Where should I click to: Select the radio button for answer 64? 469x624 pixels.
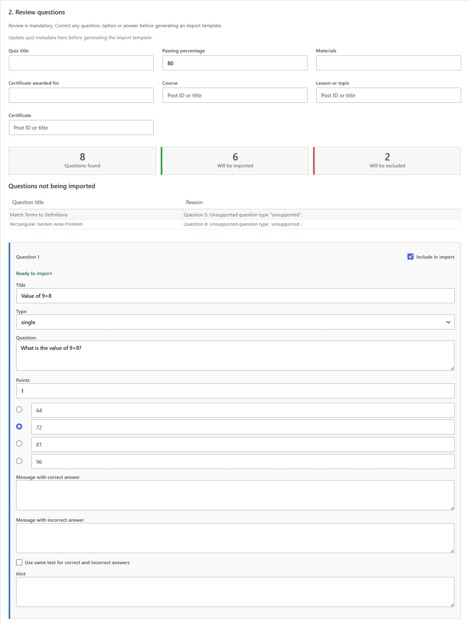coord(19,410)
